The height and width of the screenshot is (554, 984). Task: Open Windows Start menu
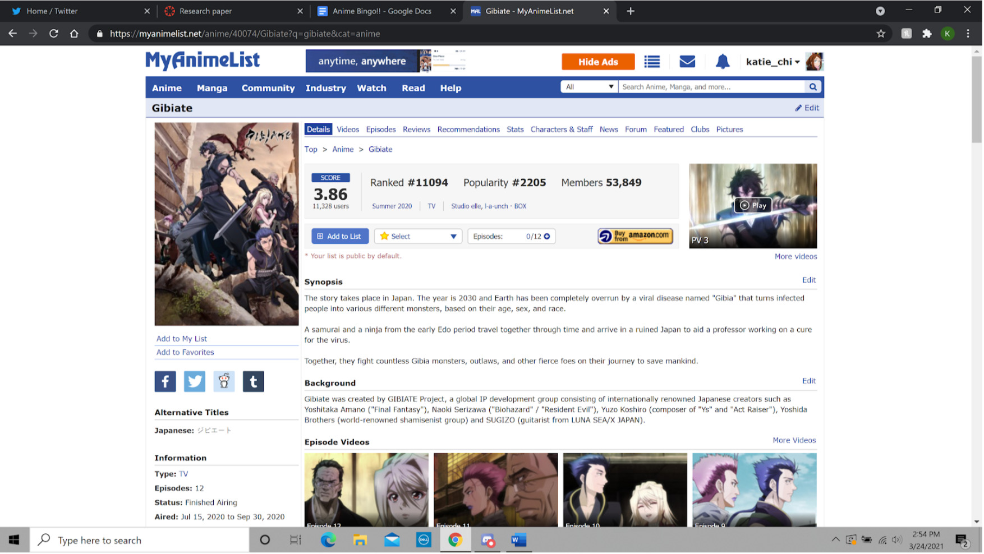(x=15, y=541)
